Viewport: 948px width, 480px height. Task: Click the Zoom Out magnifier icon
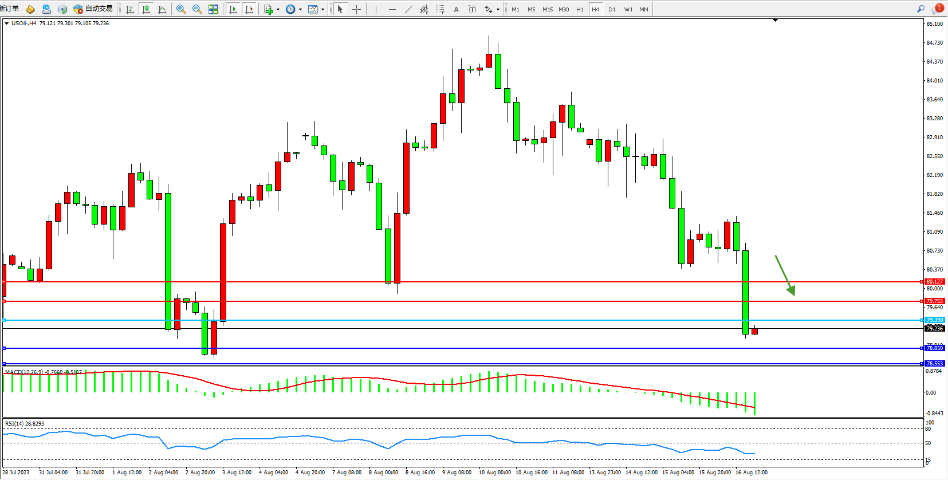(x=197, y=9)
